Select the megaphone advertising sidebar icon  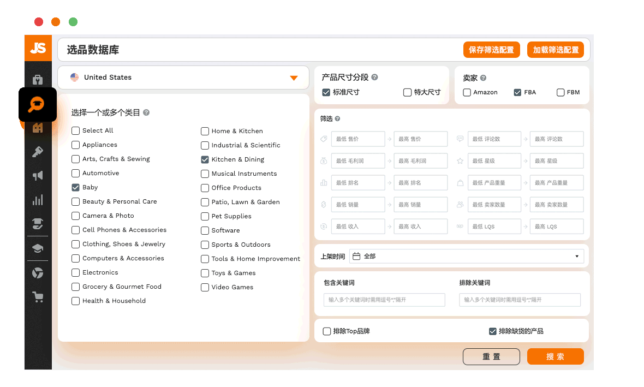point(38,176)
